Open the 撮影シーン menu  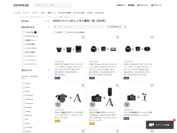51,13
